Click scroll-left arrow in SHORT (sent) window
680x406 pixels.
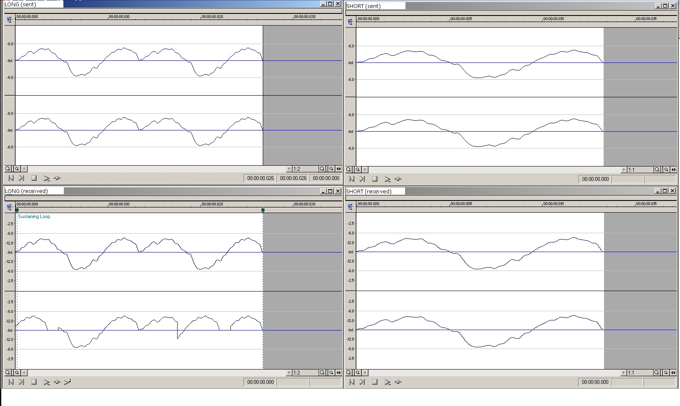366,169
